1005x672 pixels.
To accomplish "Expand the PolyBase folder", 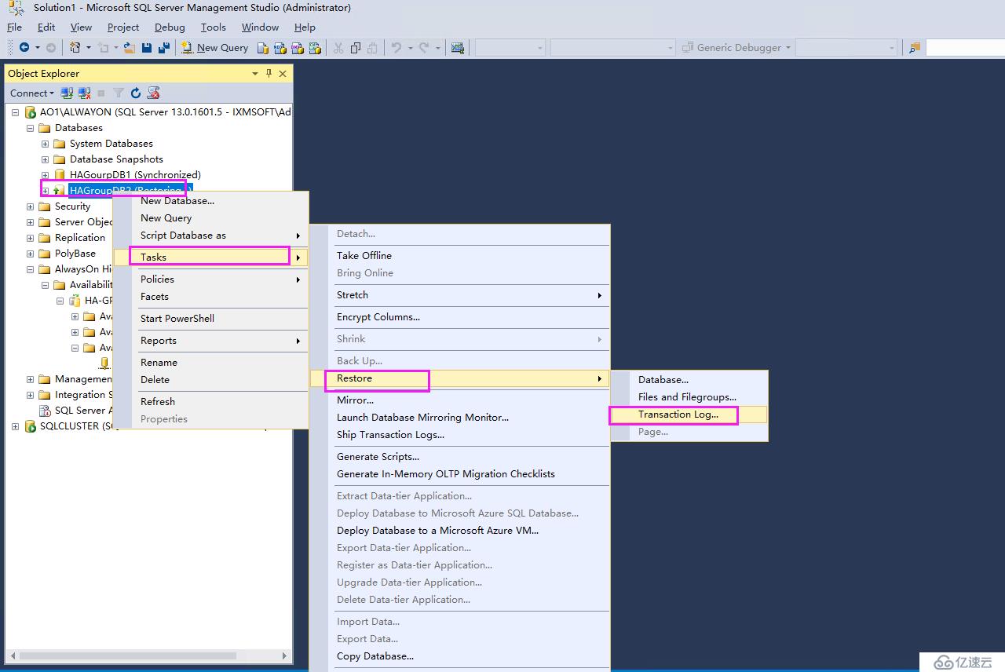I will [30, 254].
